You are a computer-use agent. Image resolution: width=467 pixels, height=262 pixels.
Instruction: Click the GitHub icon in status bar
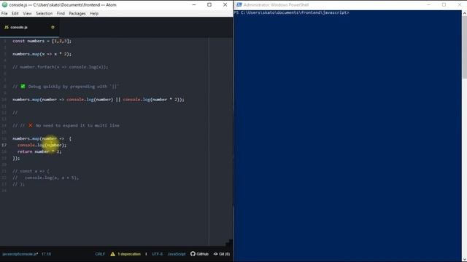pos(193,254)
